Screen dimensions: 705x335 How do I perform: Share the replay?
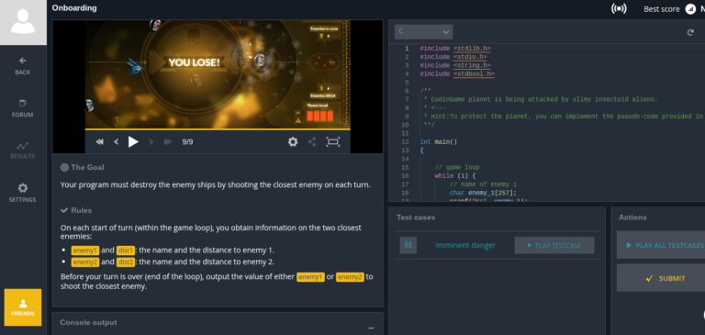312,141
